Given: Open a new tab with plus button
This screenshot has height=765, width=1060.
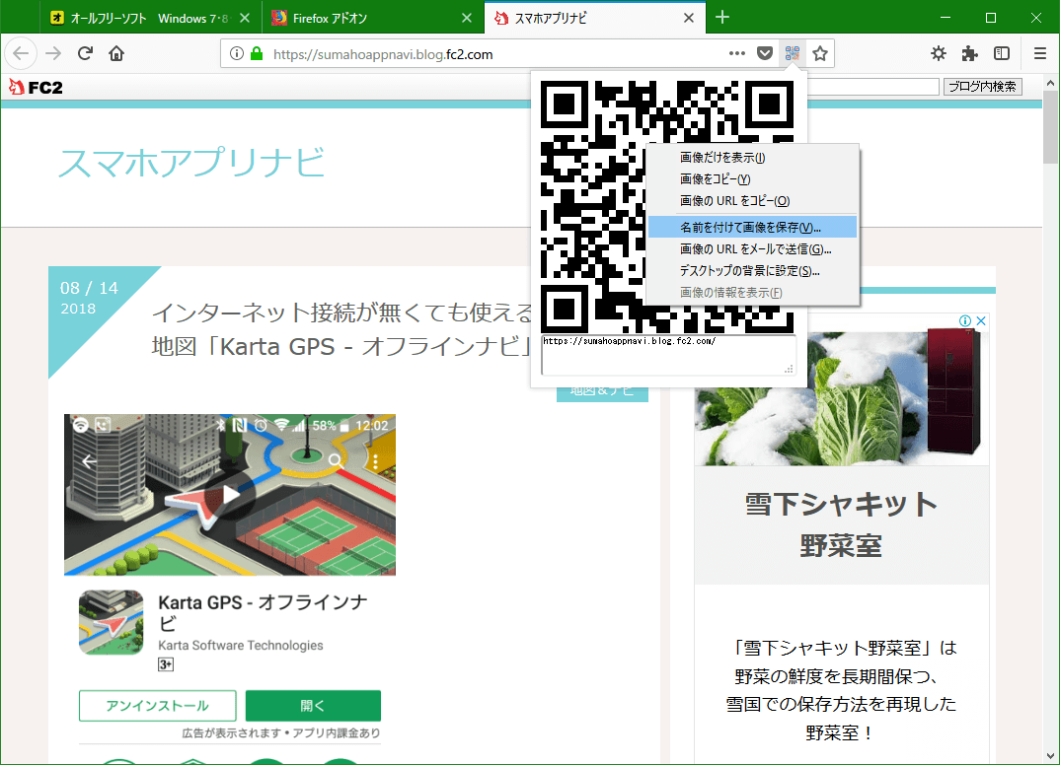Looking at the screenshot, I should pos(722,17).
